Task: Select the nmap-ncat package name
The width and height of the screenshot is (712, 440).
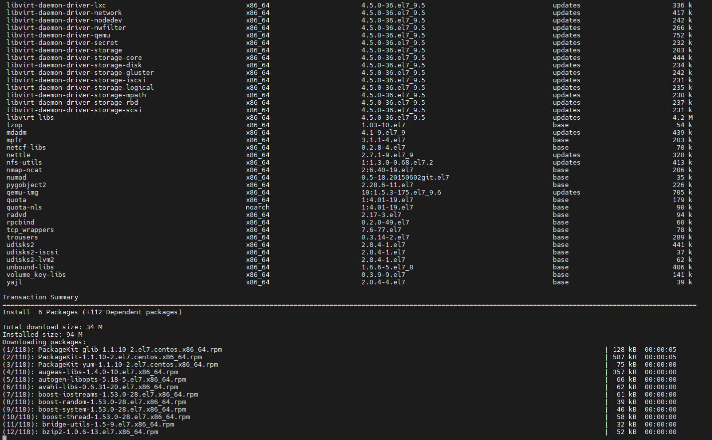Action: [x=24, y=170]
